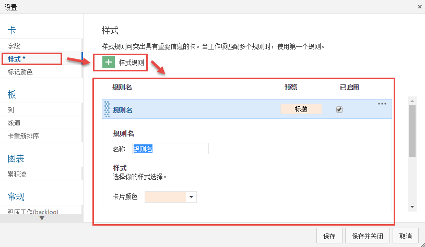This screenshot has height=247, width=425.
Task: Click the resize grip at dialog corner
Action: (422, 244)
